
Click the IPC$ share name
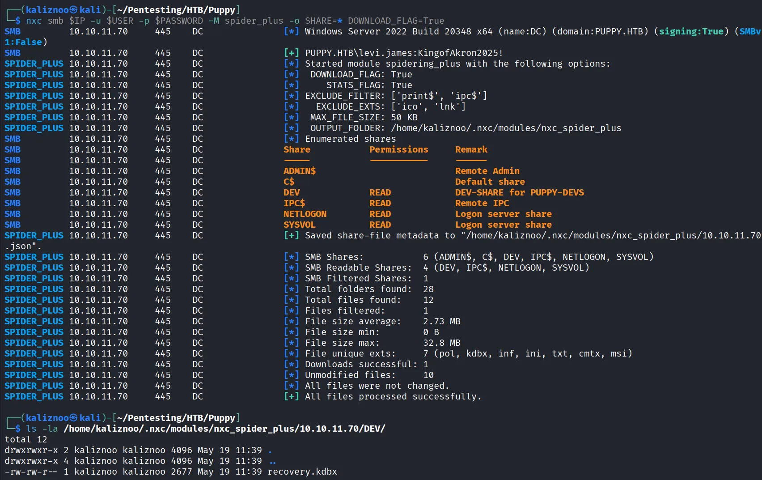point(294,203)
